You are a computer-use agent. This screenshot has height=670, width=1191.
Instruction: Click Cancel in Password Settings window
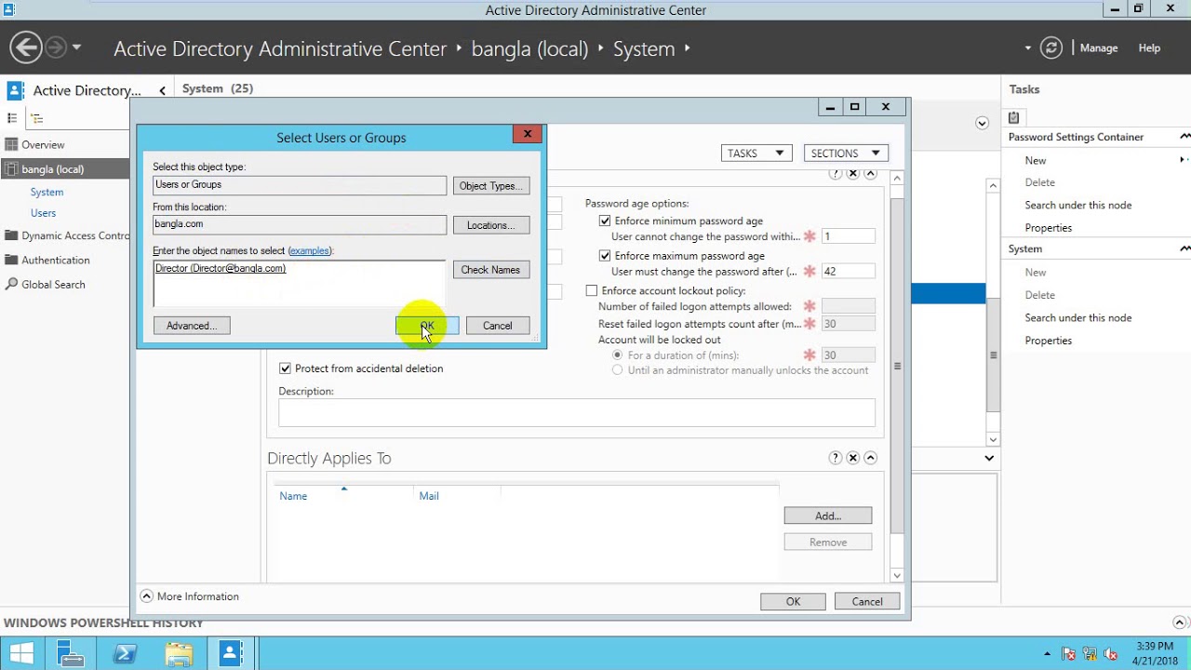click(867, 602)
